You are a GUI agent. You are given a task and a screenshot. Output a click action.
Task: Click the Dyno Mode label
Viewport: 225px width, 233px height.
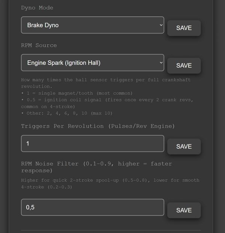point(37,8)
